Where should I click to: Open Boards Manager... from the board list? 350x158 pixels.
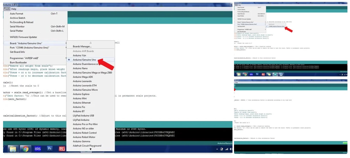tap(91, 47)
